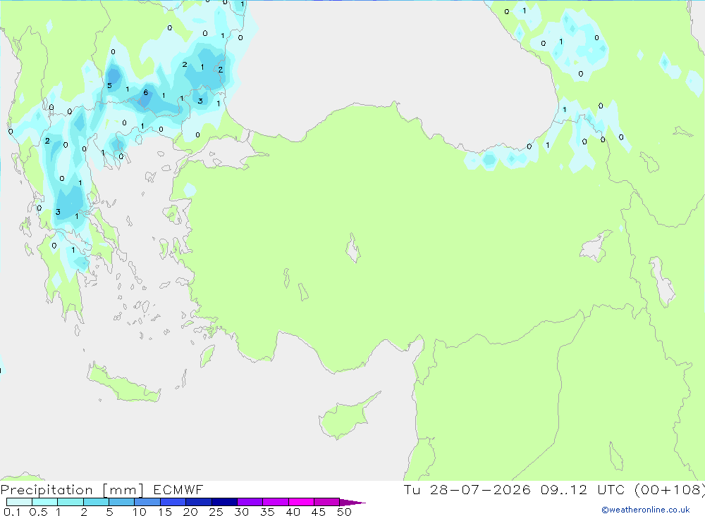
Task: Click the 0.5–1 mm legend color swatch
Action: [x=45, y=502]
